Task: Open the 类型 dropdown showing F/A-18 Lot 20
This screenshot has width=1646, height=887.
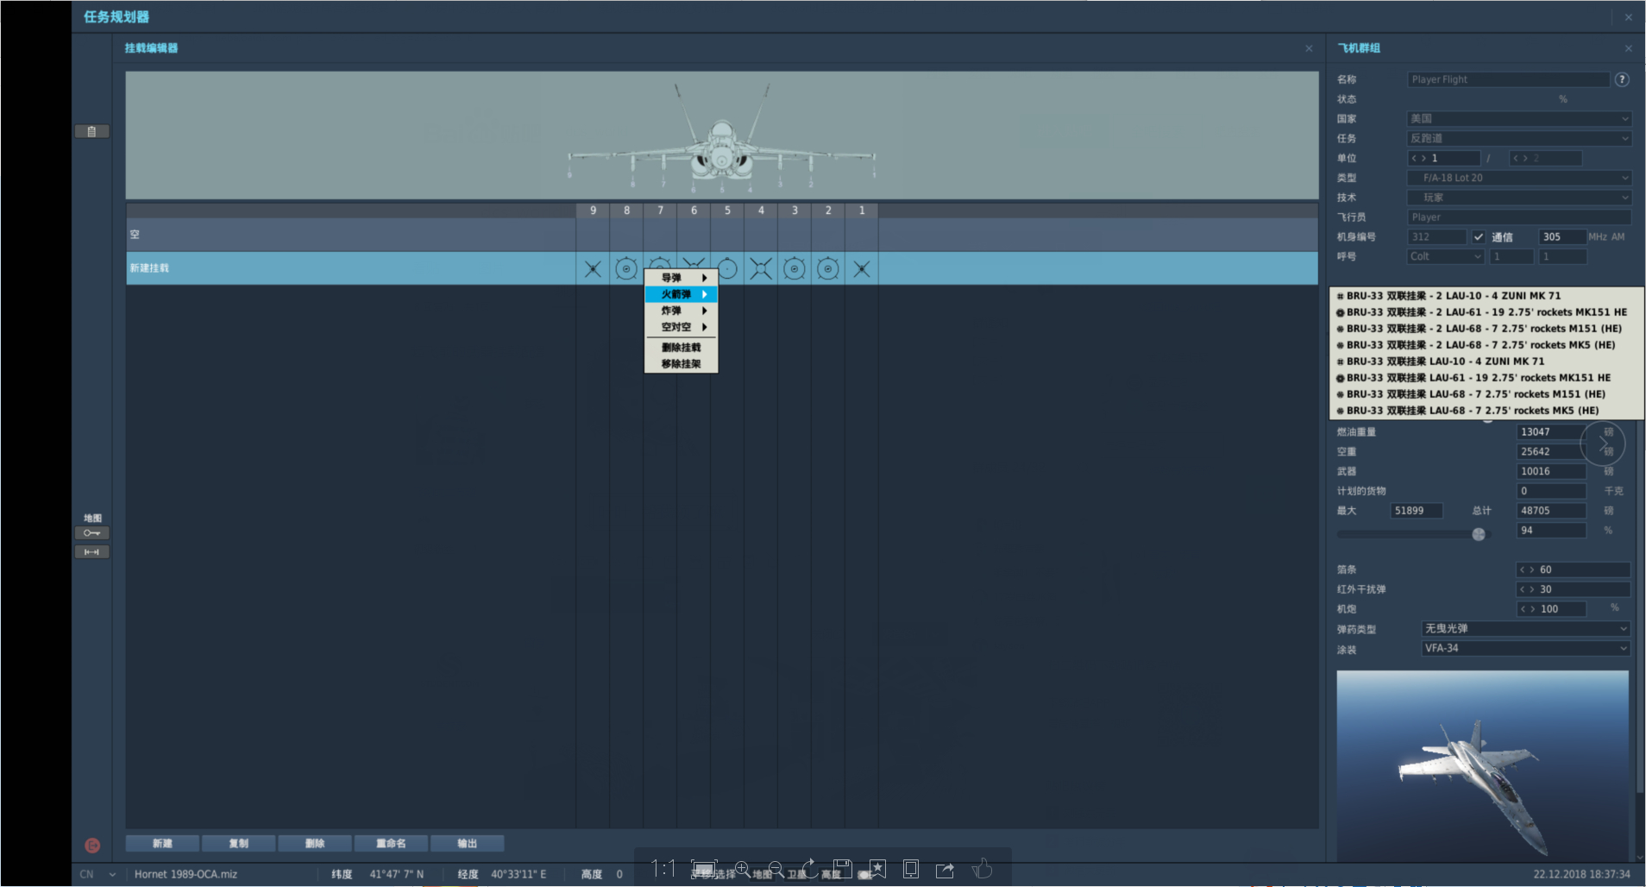Action: (x=1519, y=178)
